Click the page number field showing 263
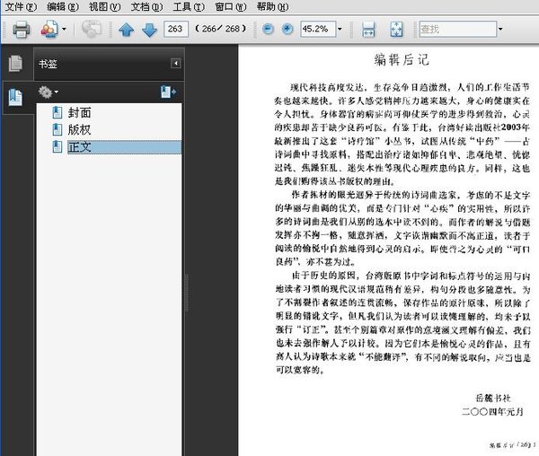Viewport: 539px width, 456px height. (176, 29)
